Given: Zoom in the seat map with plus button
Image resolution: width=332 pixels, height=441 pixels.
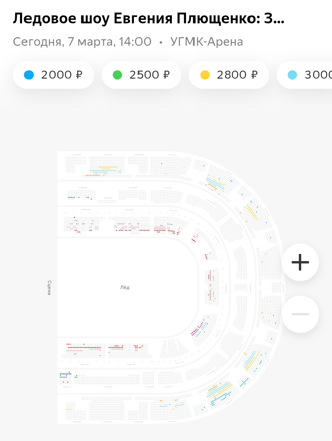Looking at the screenshot, I should pyautogui.click(x=300, y=262).
